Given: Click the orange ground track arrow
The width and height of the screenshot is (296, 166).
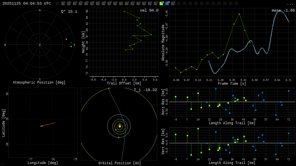Looking at the screenshot, I should (47, 124).
